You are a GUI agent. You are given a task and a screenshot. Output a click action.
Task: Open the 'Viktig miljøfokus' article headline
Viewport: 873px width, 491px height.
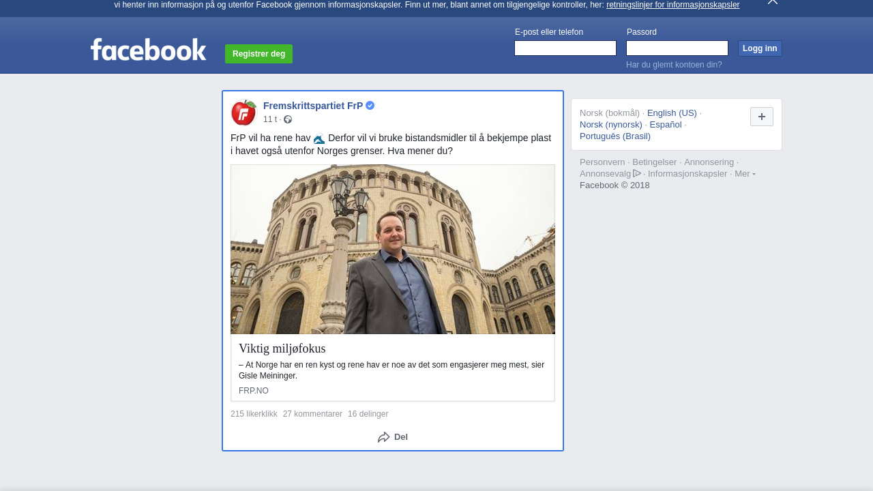point(282,348)
